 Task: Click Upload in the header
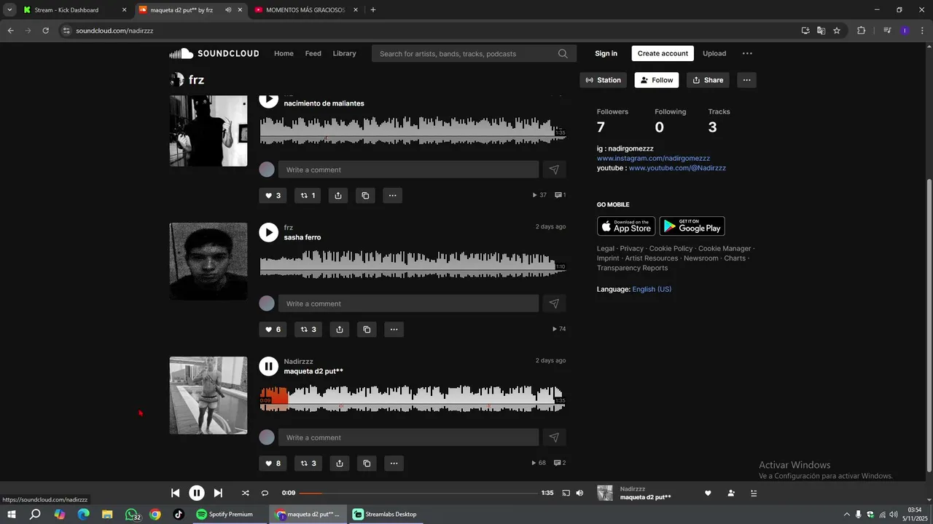click(x=714, y=53)
